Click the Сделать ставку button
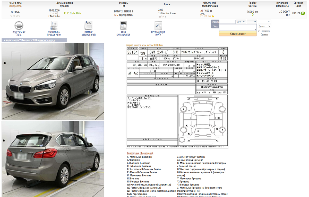Viewport: 309px width, 197px height. click(238, 34)
